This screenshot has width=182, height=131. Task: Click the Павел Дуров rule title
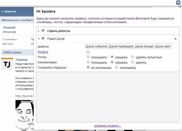(x=56, y=39)
